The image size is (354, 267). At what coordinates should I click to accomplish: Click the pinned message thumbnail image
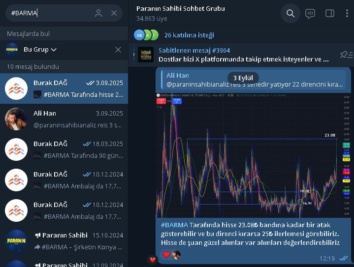point(146,55)
